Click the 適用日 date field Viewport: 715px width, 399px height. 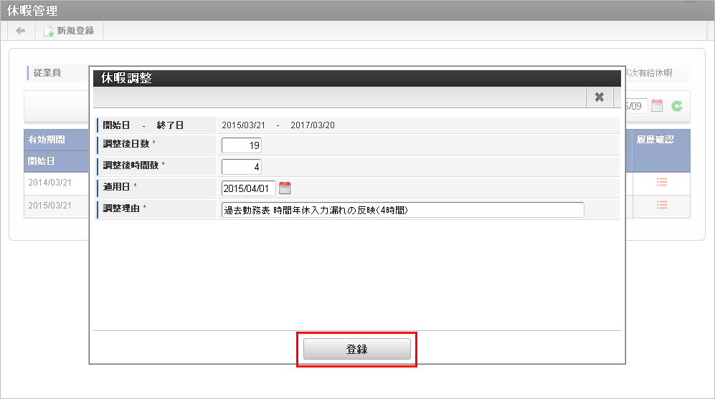pos(249,188)
